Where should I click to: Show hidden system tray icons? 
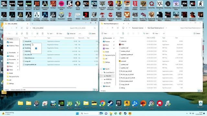187,113
